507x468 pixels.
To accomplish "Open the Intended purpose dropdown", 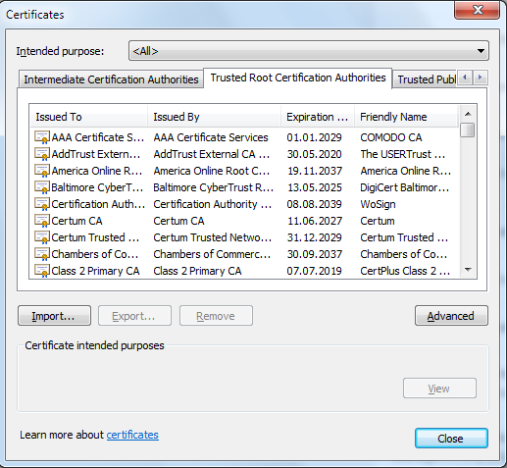I will (x=309, y=51).
